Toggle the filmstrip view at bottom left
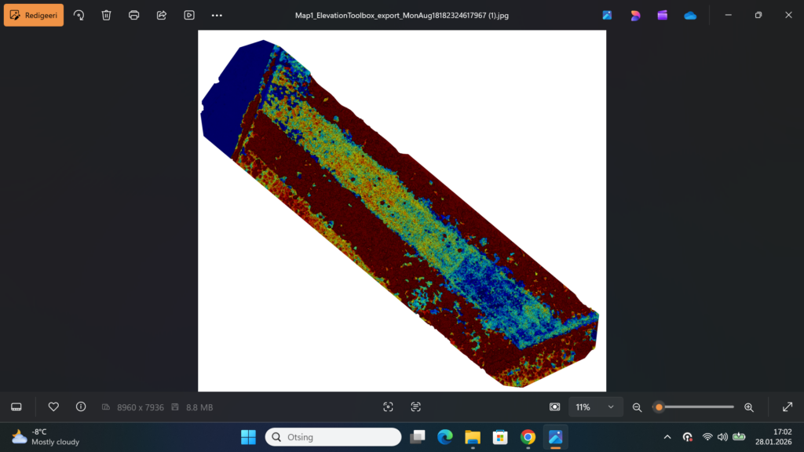 point(16,406)
